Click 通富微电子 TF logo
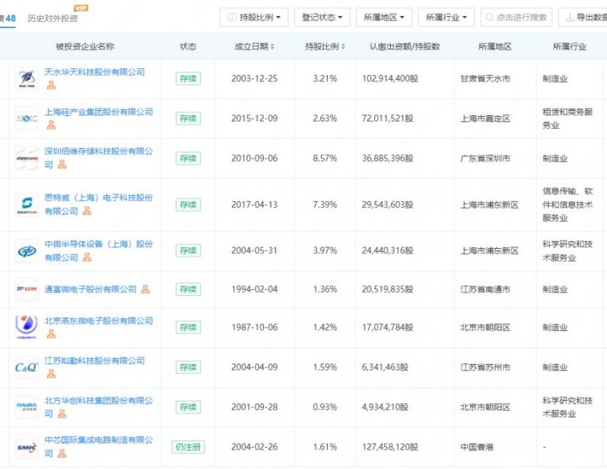 27,289
